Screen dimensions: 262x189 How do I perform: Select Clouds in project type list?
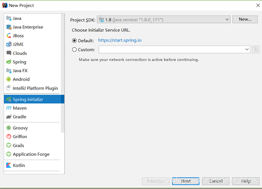click(33, 53)
